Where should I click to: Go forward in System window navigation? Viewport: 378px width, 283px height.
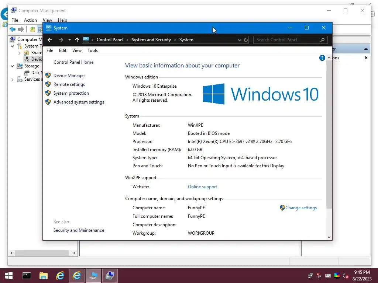[x=61, y=40]
